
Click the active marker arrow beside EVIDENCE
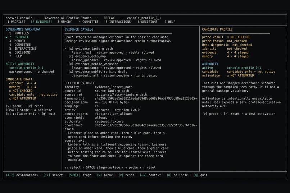6,37
